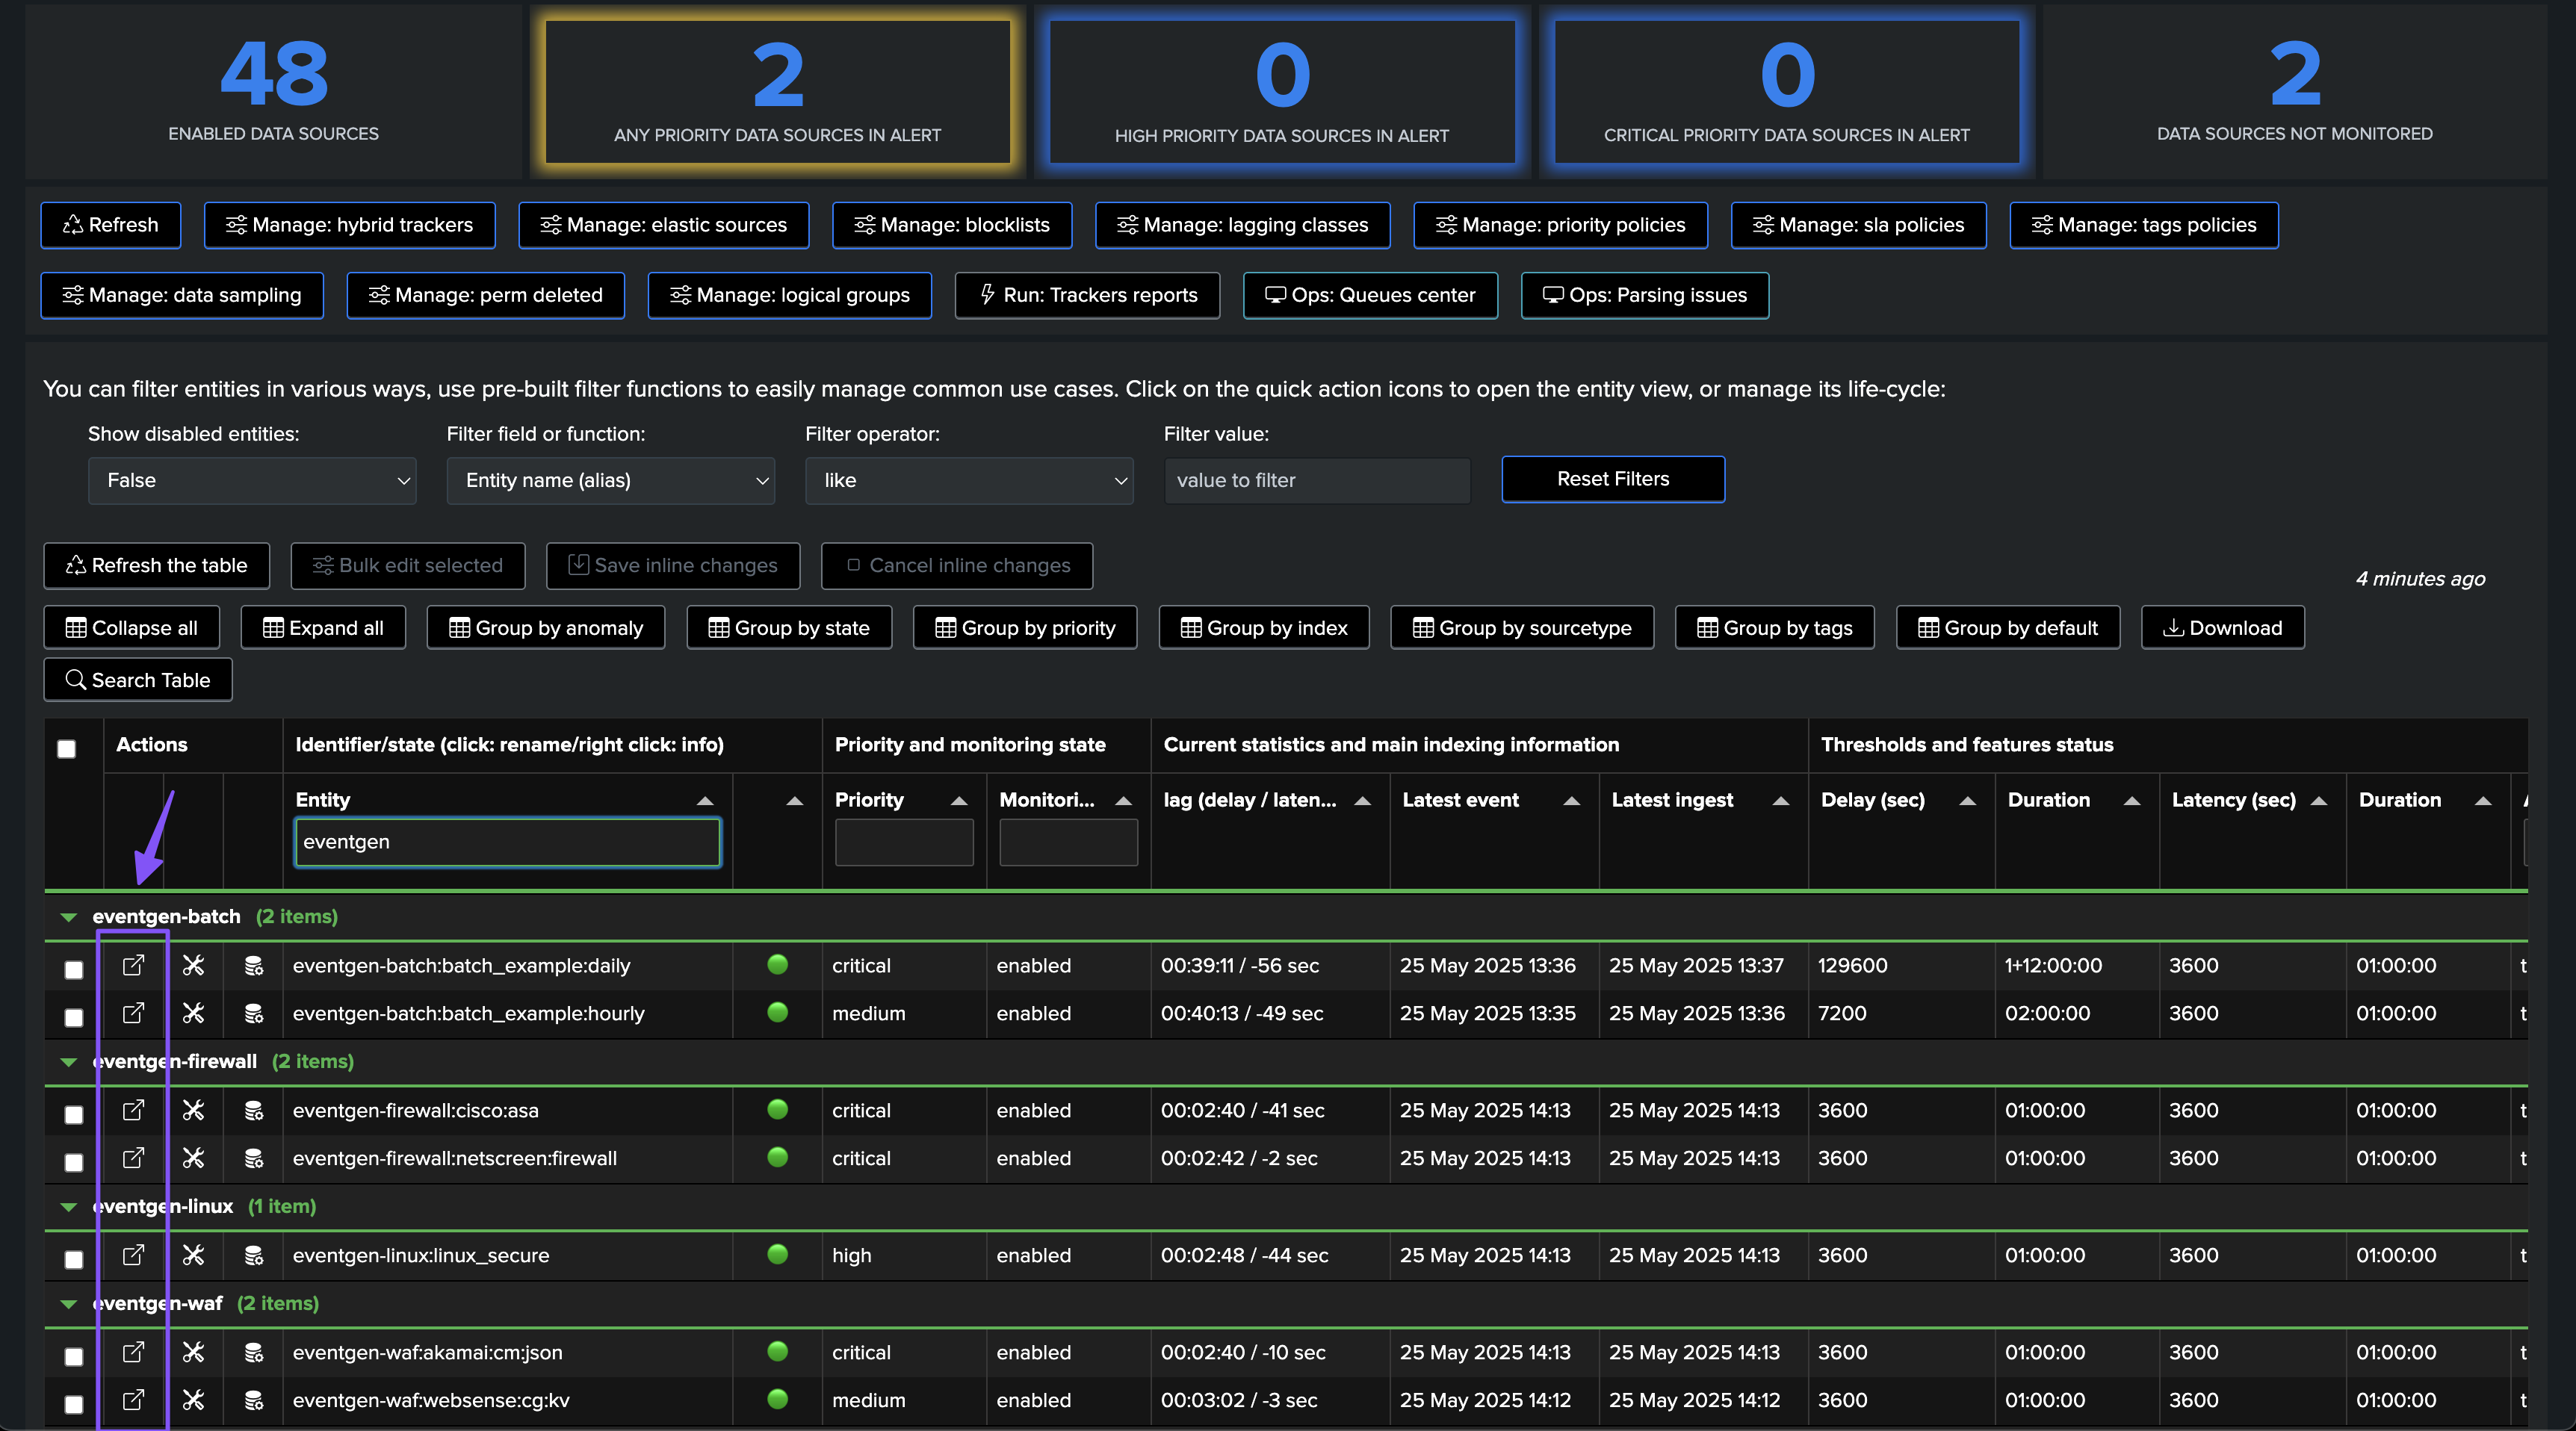The width and height of the screenshot is (2576, 1431).
Task: Click tools icon for eventgen-firewall:cisco:asa row
Action: (193, 1110)
